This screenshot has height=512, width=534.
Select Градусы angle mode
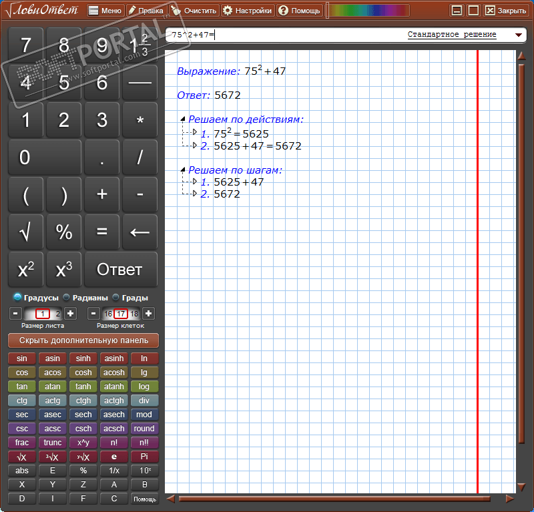[36, 298]
